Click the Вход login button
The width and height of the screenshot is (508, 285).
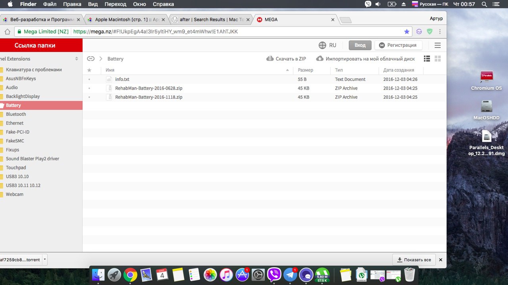point(360,45)
